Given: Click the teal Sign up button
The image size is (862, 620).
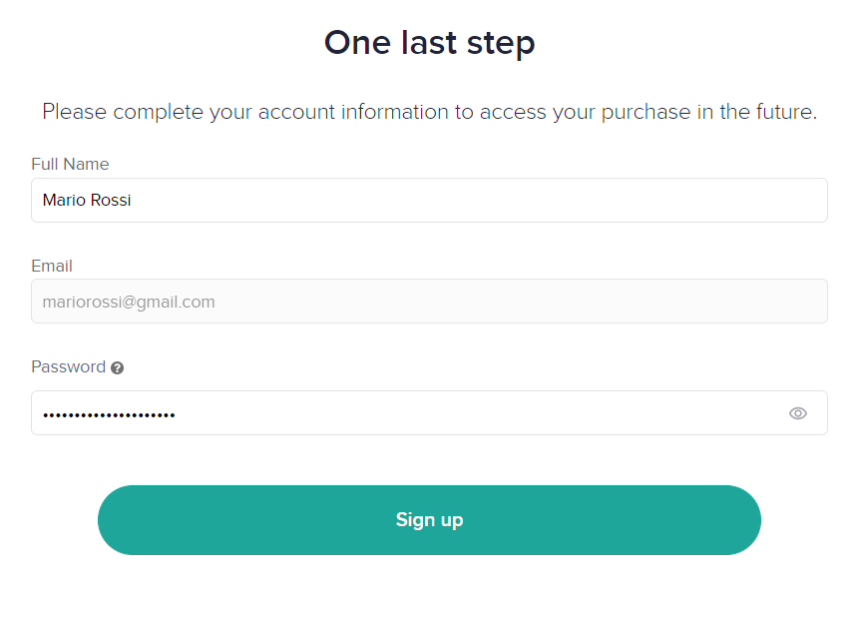Looking at the screenshot, I should coord(429,520).
